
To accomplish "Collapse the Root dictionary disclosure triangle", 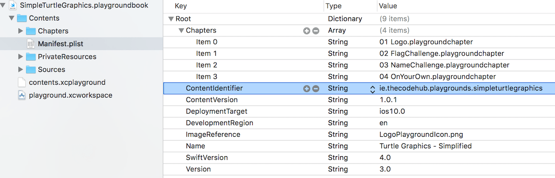I will pos(171,19).
